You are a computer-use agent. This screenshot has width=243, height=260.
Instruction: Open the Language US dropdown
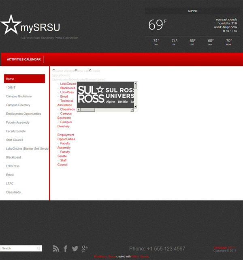(224, 247)
